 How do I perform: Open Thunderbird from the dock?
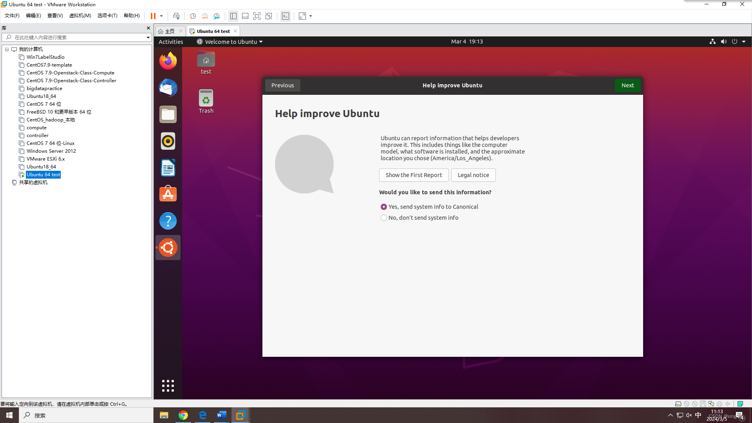[168, 88]
